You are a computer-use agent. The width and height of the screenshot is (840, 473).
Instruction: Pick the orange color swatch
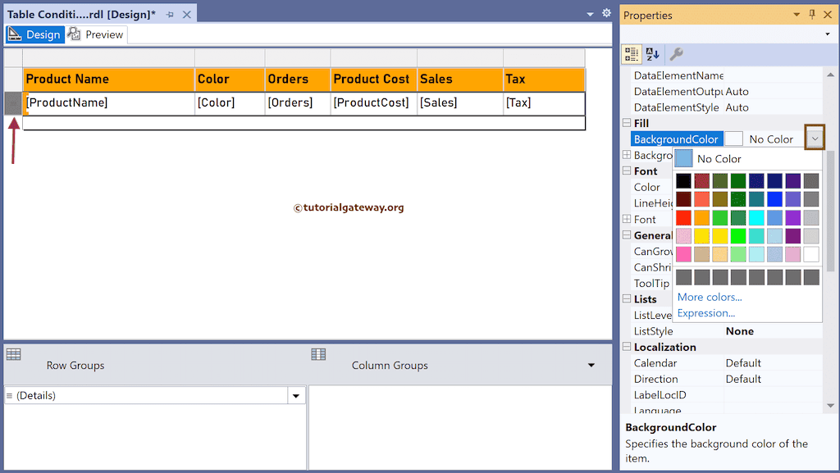702,218
